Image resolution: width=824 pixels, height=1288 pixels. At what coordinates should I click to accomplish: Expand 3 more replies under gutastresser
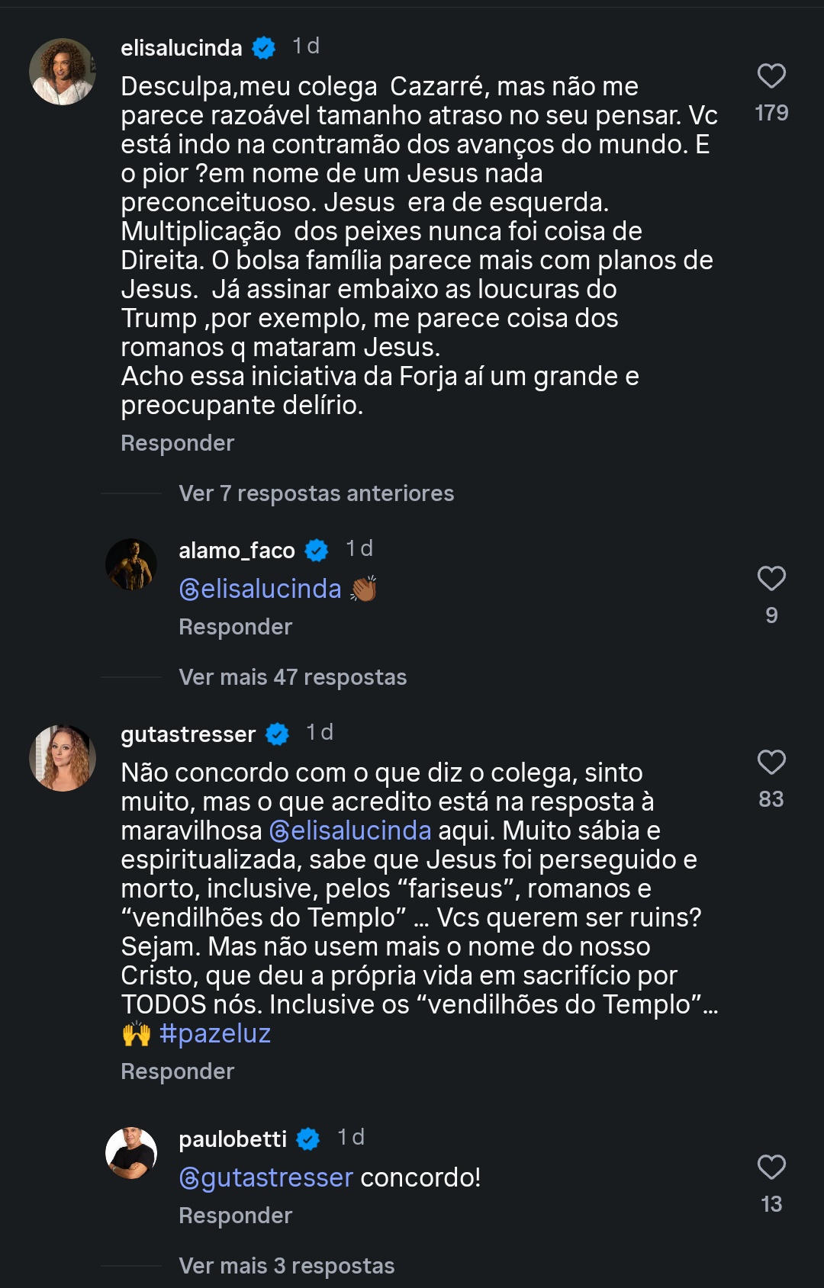tap(286, 1267)
